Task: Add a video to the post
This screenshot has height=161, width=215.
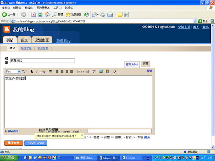Action: click(x=107, y=71)
